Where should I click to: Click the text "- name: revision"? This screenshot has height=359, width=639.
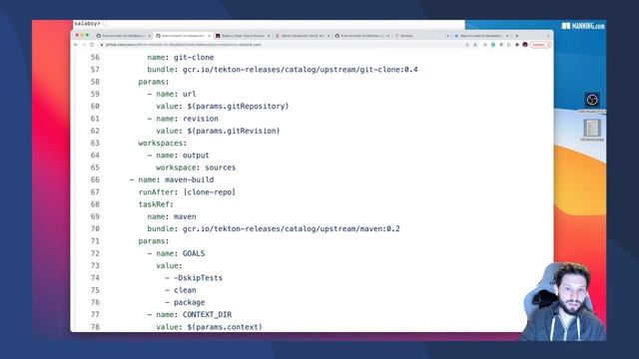point(183,119)
